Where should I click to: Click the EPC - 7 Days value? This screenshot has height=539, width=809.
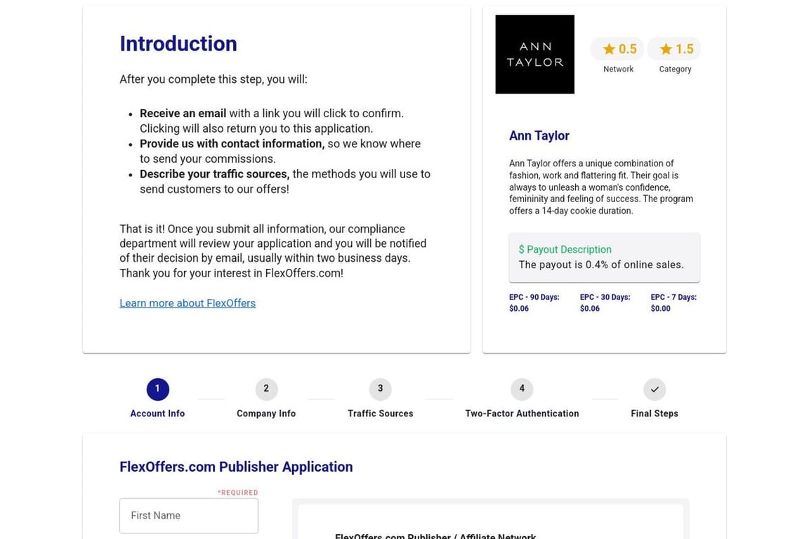(660, 308)
